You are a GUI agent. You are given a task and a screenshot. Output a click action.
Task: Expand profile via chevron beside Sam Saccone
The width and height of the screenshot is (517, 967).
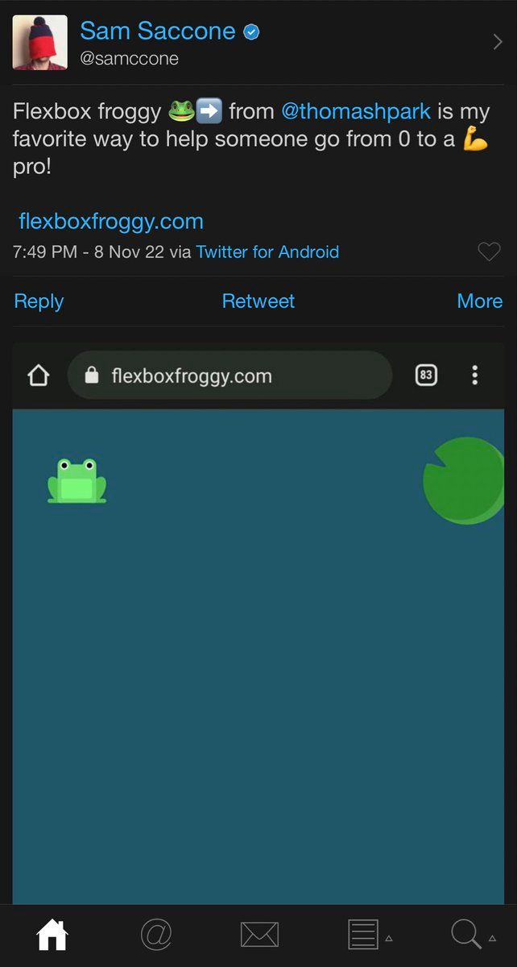click(497, 43)
